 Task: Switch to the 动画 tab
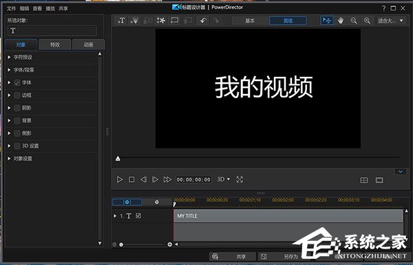(x=89, y=45)
